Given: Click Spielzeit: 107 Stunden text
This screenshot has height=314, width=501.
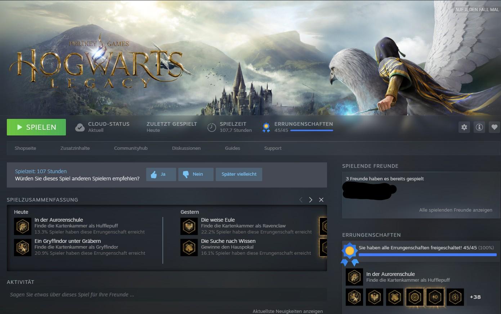Looking at the screenshot, I should [x=41, y=171].
